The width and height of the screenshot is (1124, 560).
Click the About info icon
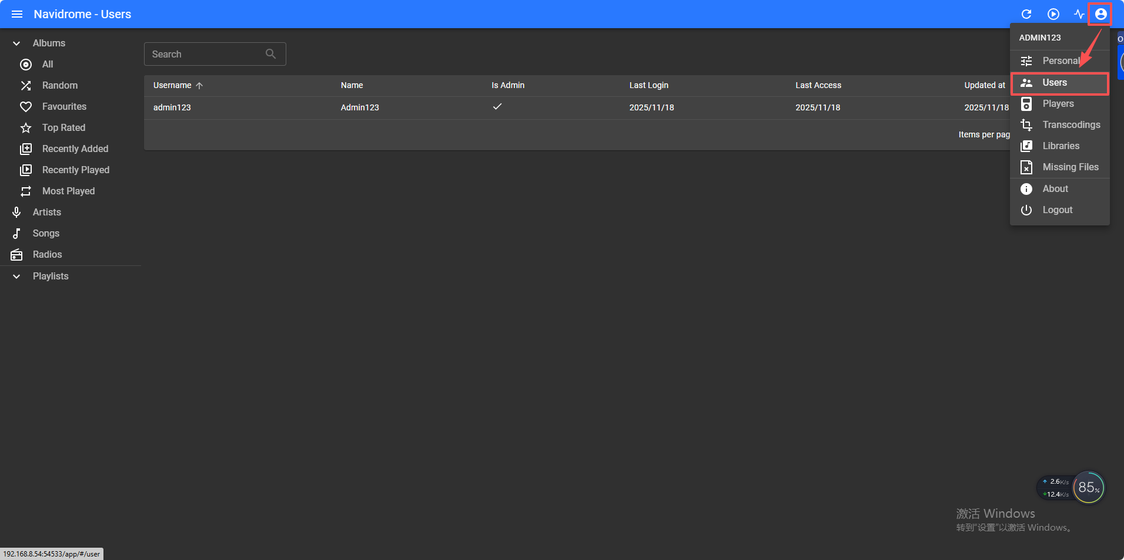coord(1026,189)
